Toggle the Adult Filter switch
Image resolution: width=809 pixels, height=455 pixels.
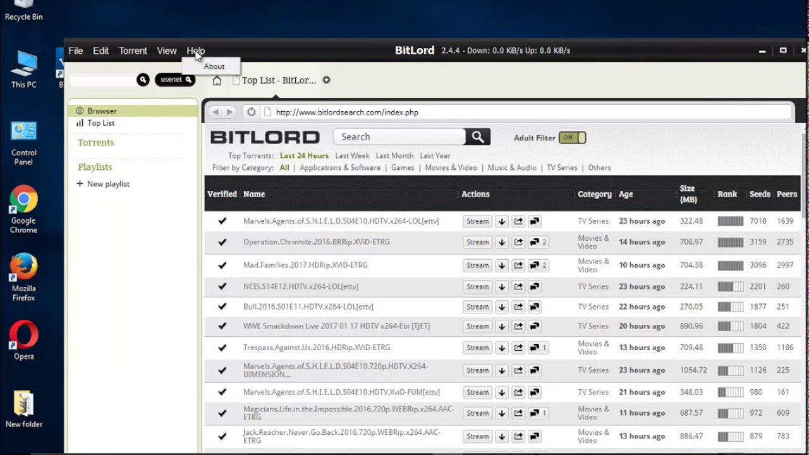[x=573, y=137]
